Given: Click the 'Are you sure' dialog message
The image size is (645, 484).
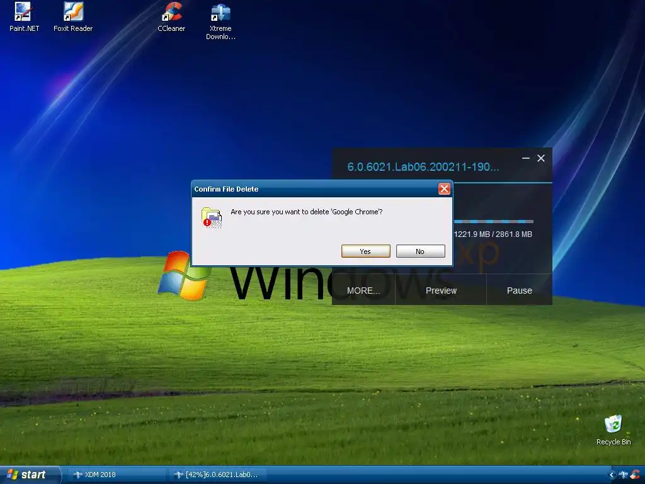Looking at the screenshot, I should pyautogui.click(x=307, y=212).
